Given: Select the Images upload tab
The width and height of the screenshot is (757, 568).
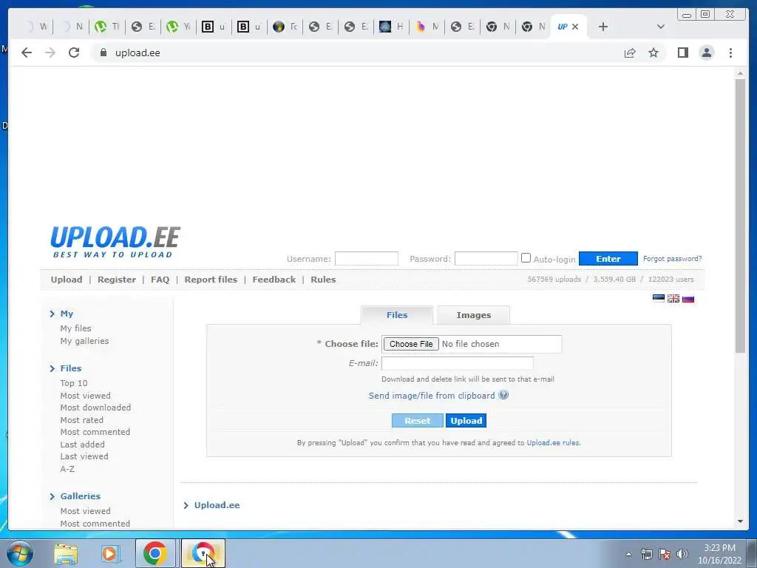Looking at the screenshot, I should click(474, 315).
